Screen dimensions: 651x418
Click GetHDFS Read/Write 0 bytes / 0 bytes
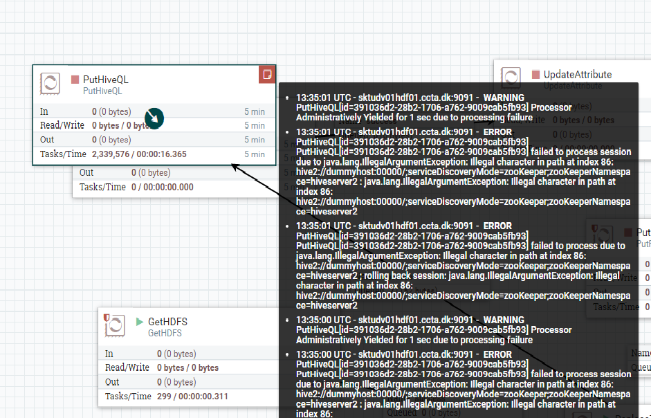pyautogui.click(x=187, y=367)
